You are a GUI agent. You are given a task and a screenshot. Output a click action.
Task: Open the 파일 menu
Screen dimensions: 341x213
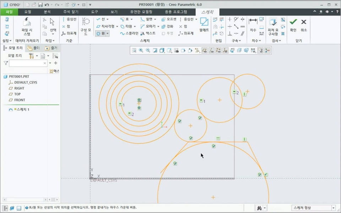pos(9,12)
